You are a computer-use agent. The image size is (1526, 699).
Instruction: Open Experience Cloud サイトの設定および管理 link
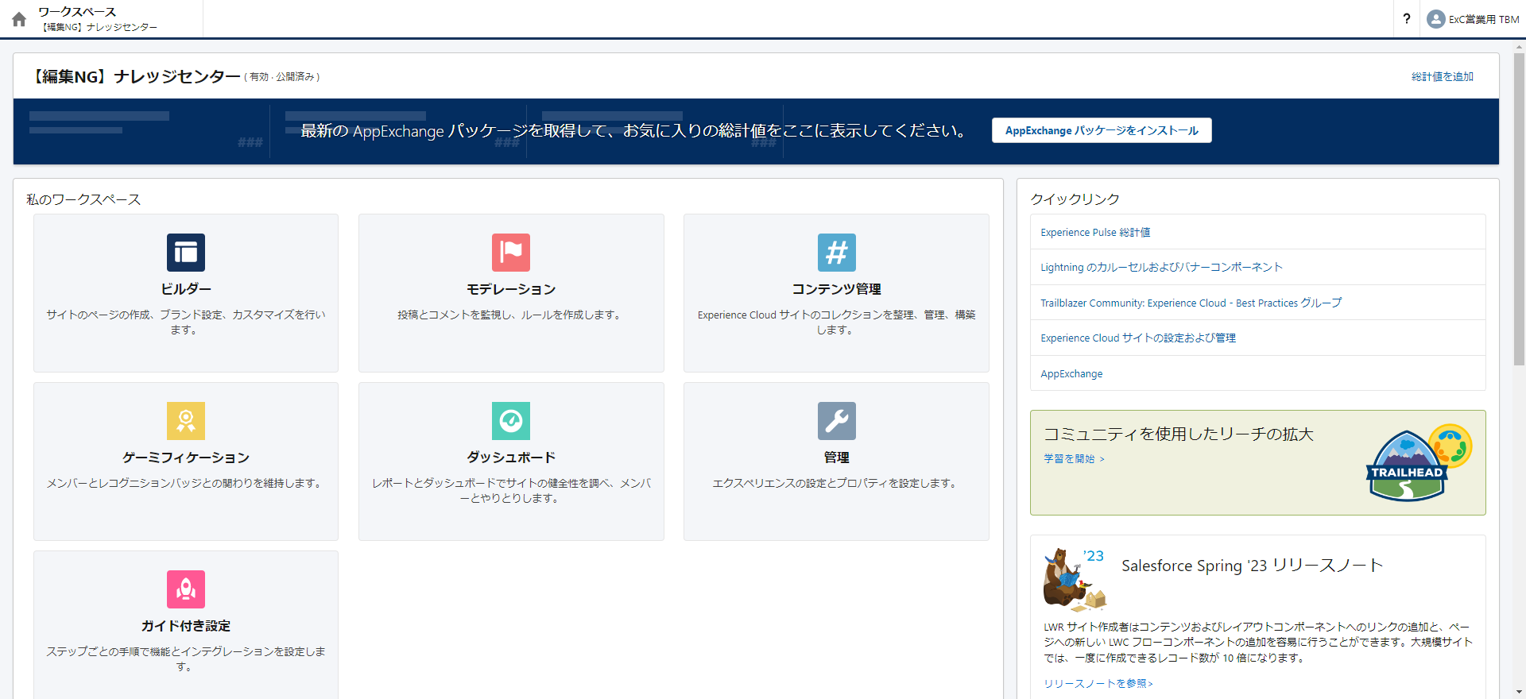coord(1138,338)
